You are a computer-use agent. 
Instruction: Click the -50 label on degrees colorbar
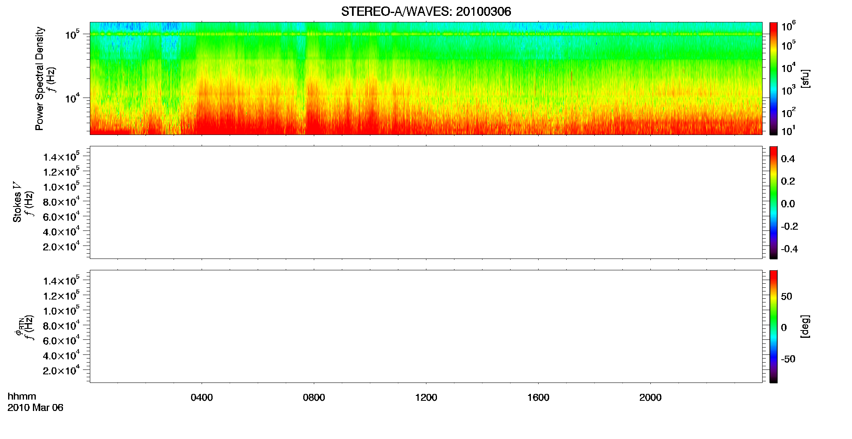(788, 359)
